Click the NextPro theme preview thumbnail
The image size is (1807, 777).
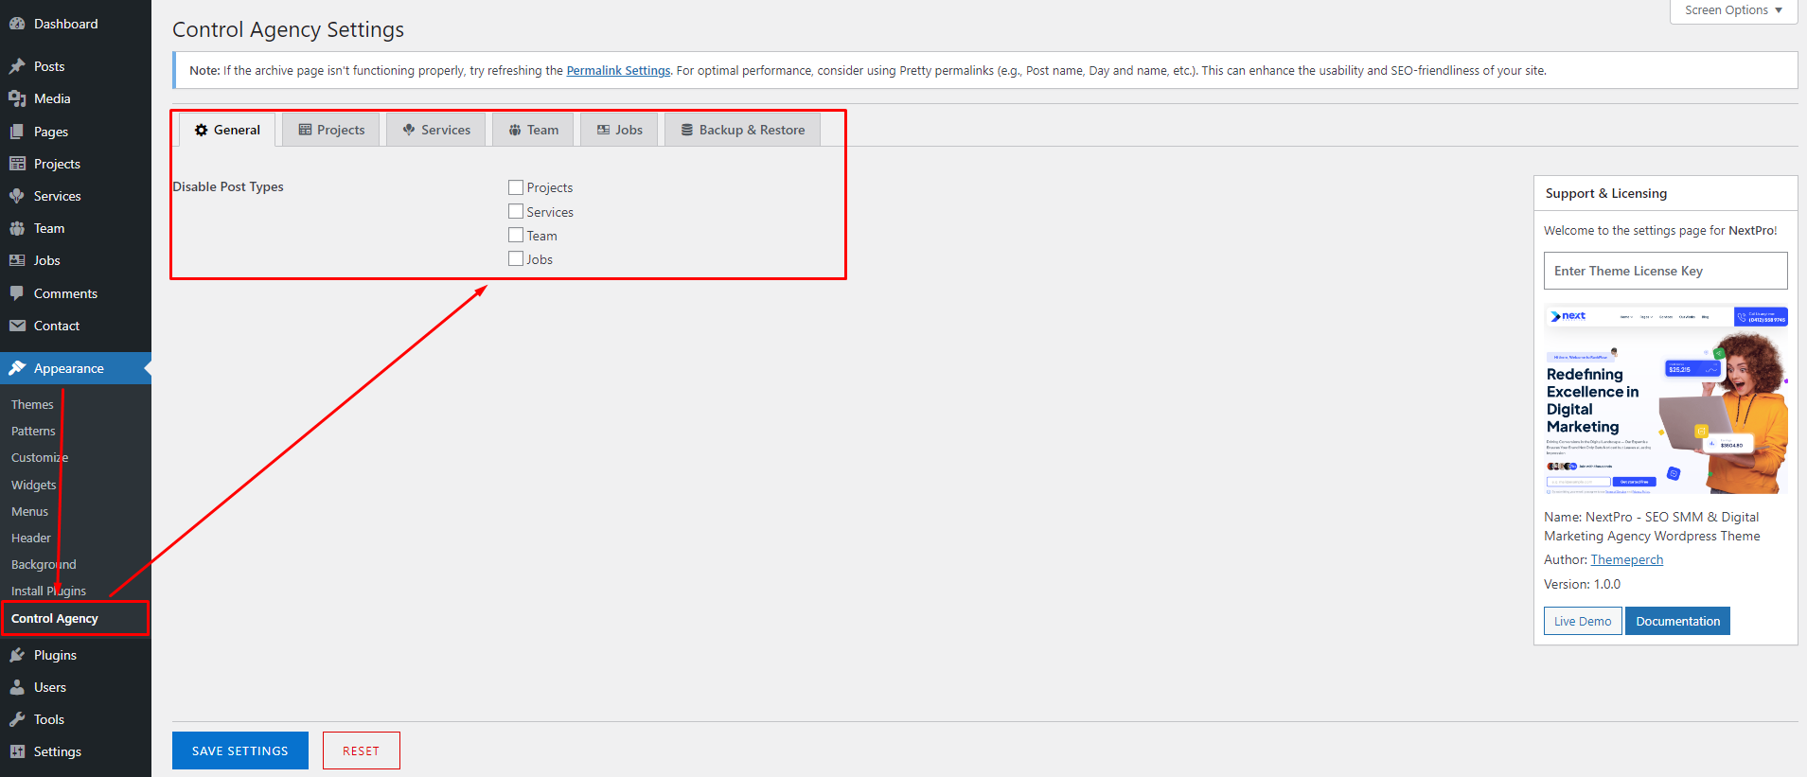coord(1666,399)
